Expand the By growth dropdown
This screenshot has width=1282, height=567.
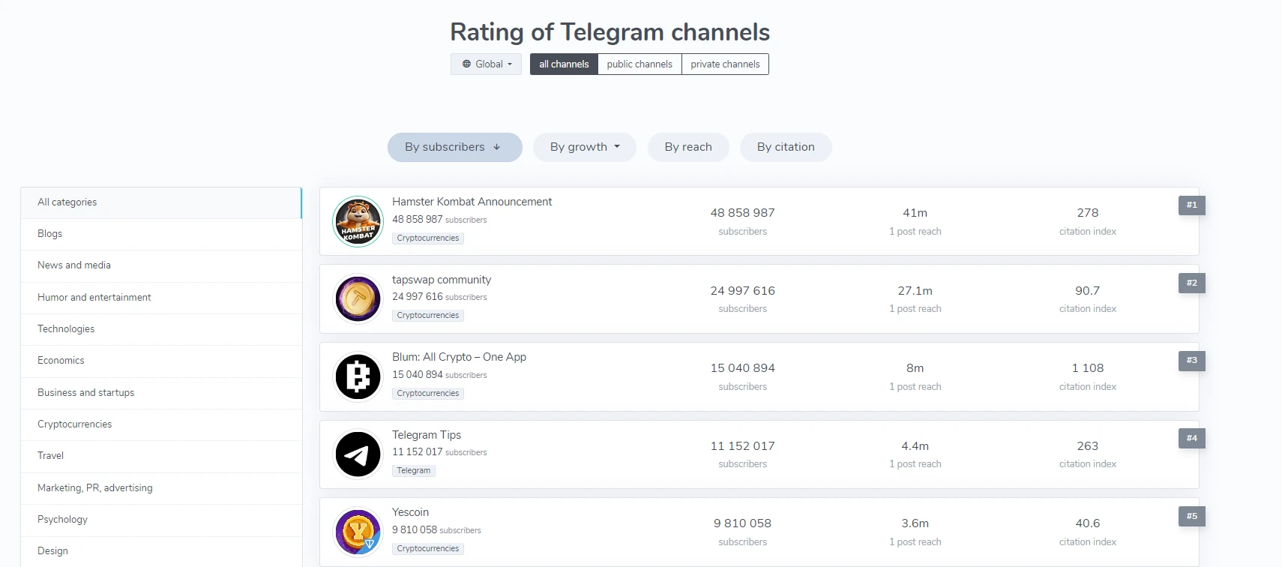tap(585, 147)
